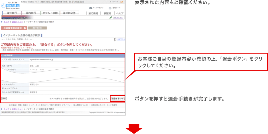Click the インターネット会員の退会手続き page heading
The width and height of the screenshot is (268, 134).
21,36
